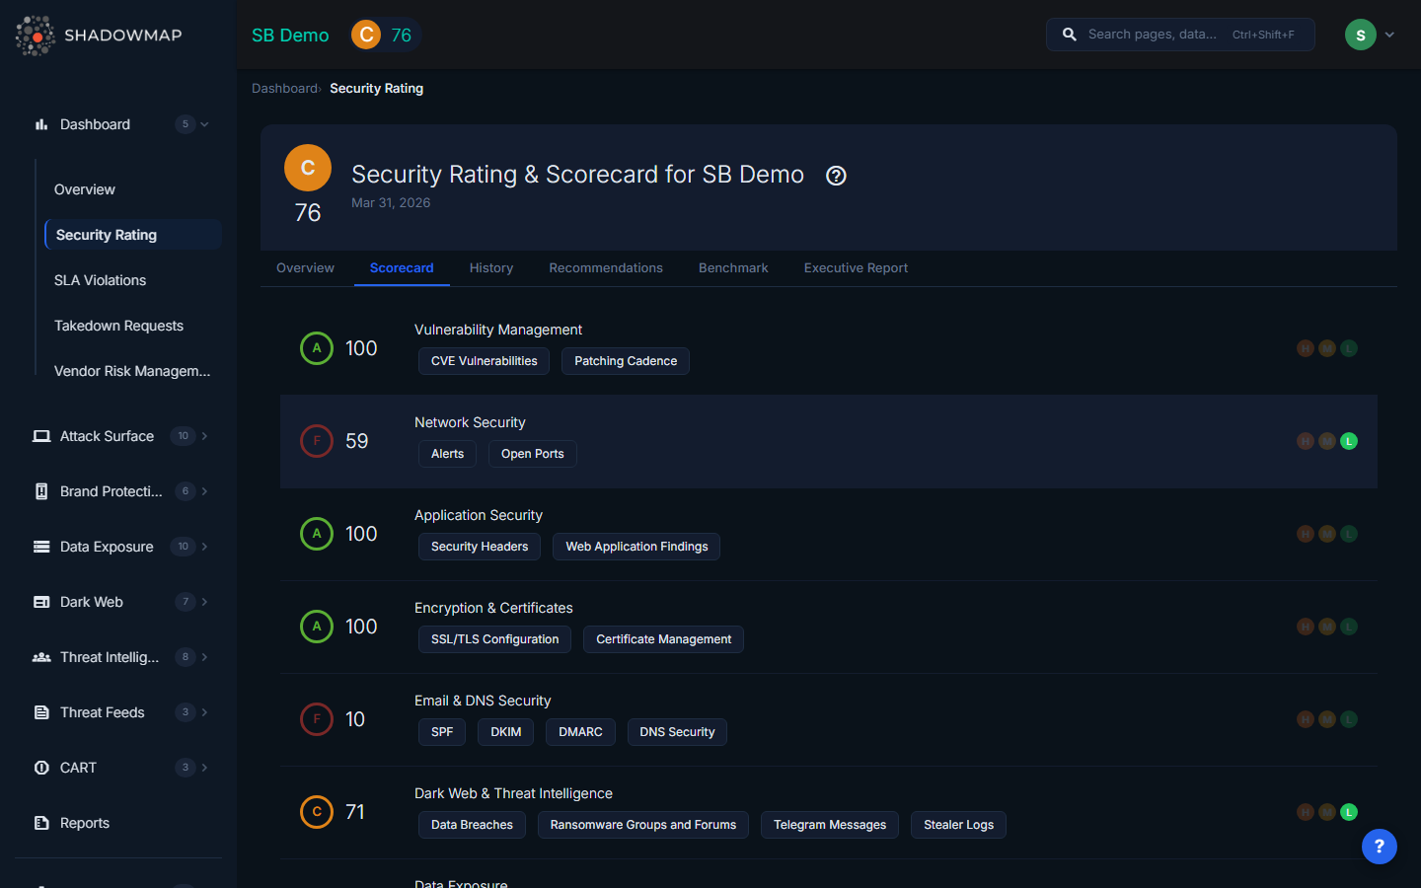
Task: Click the Data Exposure sidebar icon
Action: 41,547
